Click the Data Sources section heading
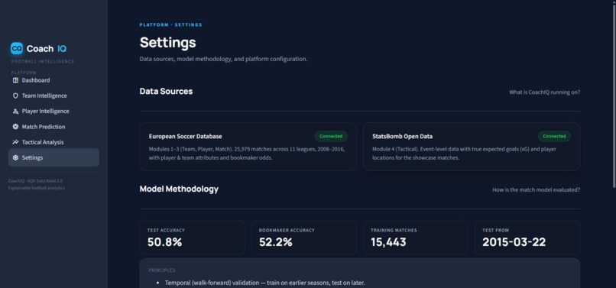616x288 pixels. tap(166, 91)
